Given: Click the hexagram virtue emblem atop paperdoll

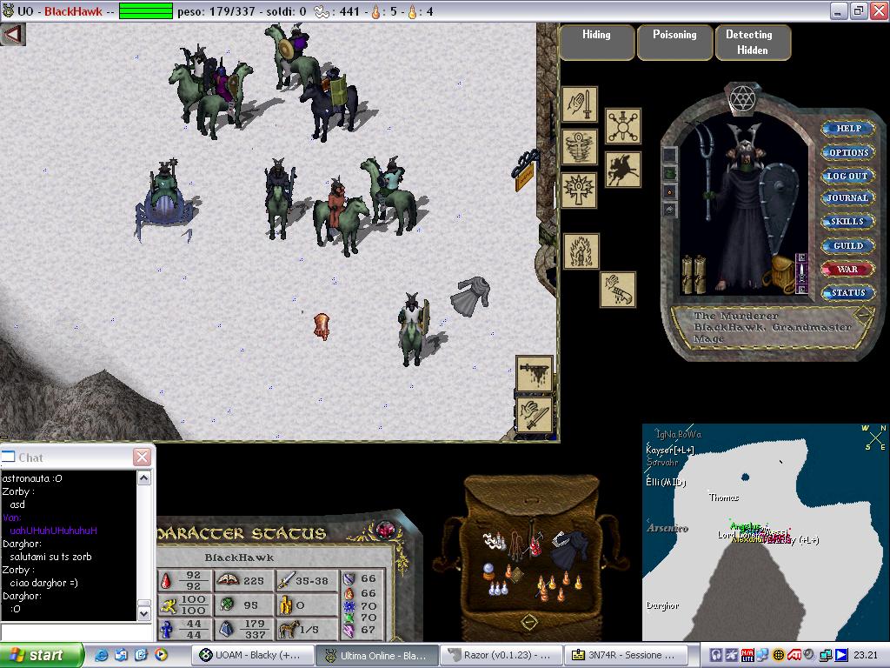Looking at the screenshot, I should [741, 98].
